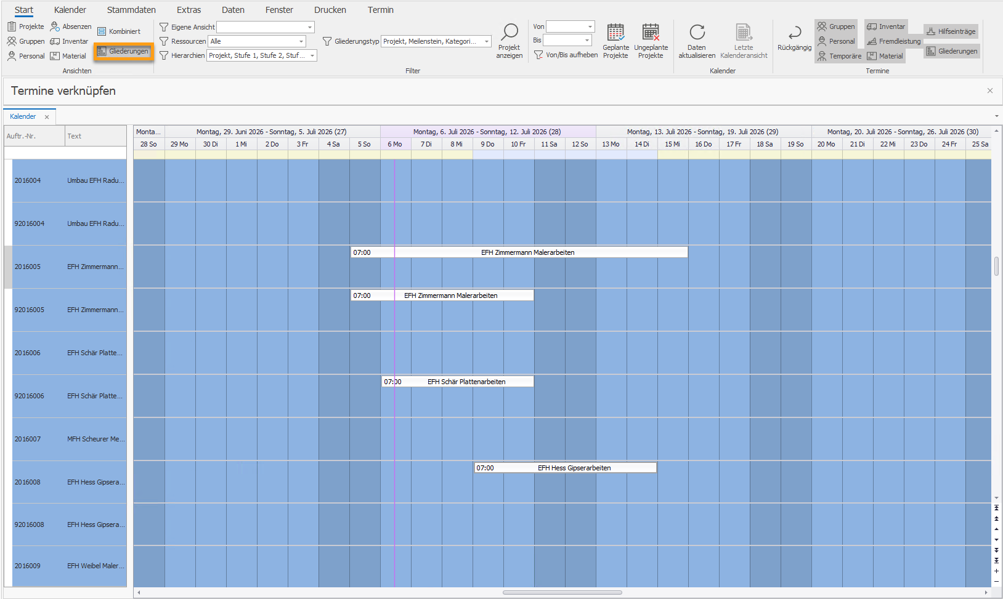This screenshot has height=599, width=1003.
Task: Click Hilfseinträge in Termine group
Action: coord(951,31)
